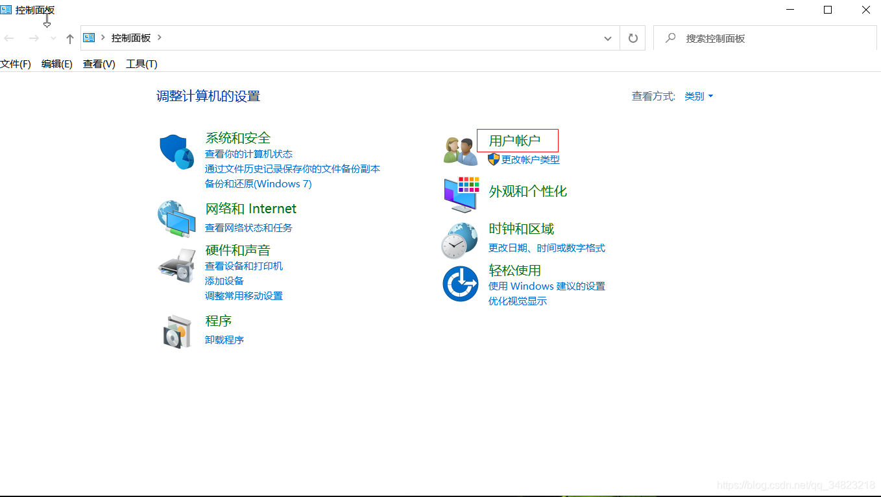881x497 pixels.
Task: Open 外观和个性化 category heading
Action: (x=527, y=191)
